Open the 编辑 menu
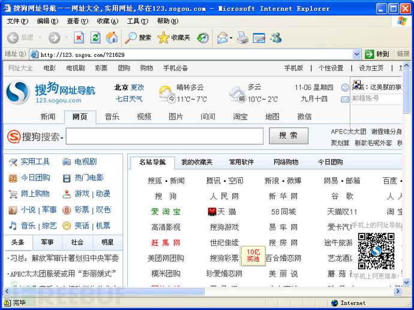The image size is (414, 310). pos(47,21)
